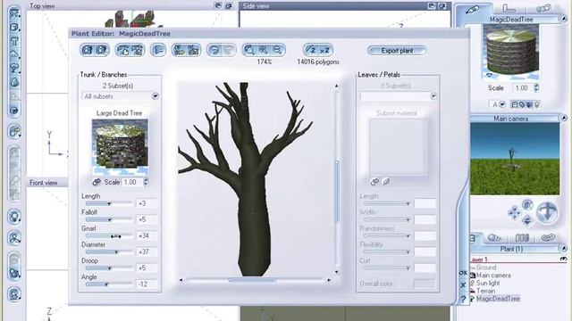Zoom out of the plant preview
572x321 pixels.
(x=277, y=50)
